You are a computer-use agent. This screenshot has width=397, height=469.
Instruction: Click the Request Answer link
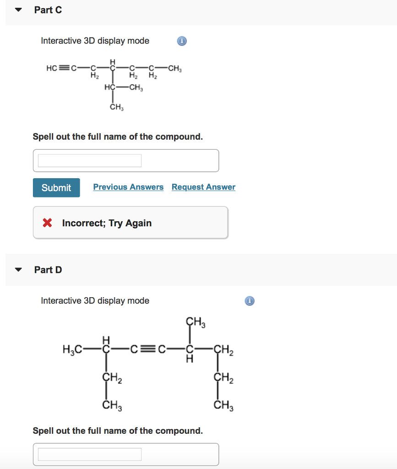[x=203, y=187]
